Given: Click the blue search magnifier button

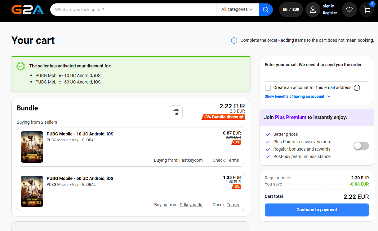Looking at the screenshot, I should pyautogui.click(x=266, y=10).
